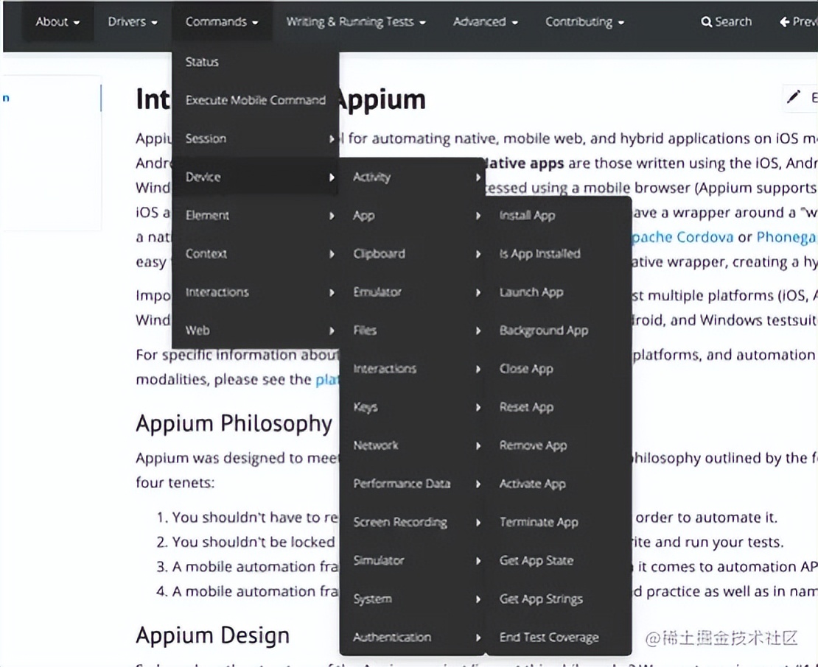Click the Search magnifier icon
818x667 pixels.
pos(707,22)
